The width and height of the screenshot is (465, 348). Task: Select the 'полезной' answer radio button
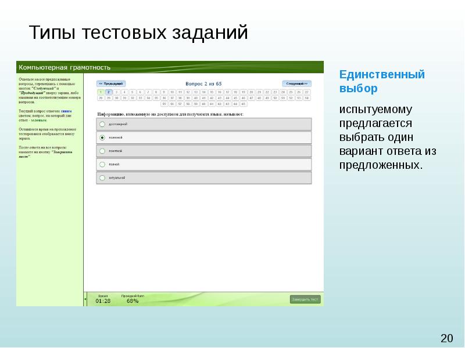click(102, 137)
